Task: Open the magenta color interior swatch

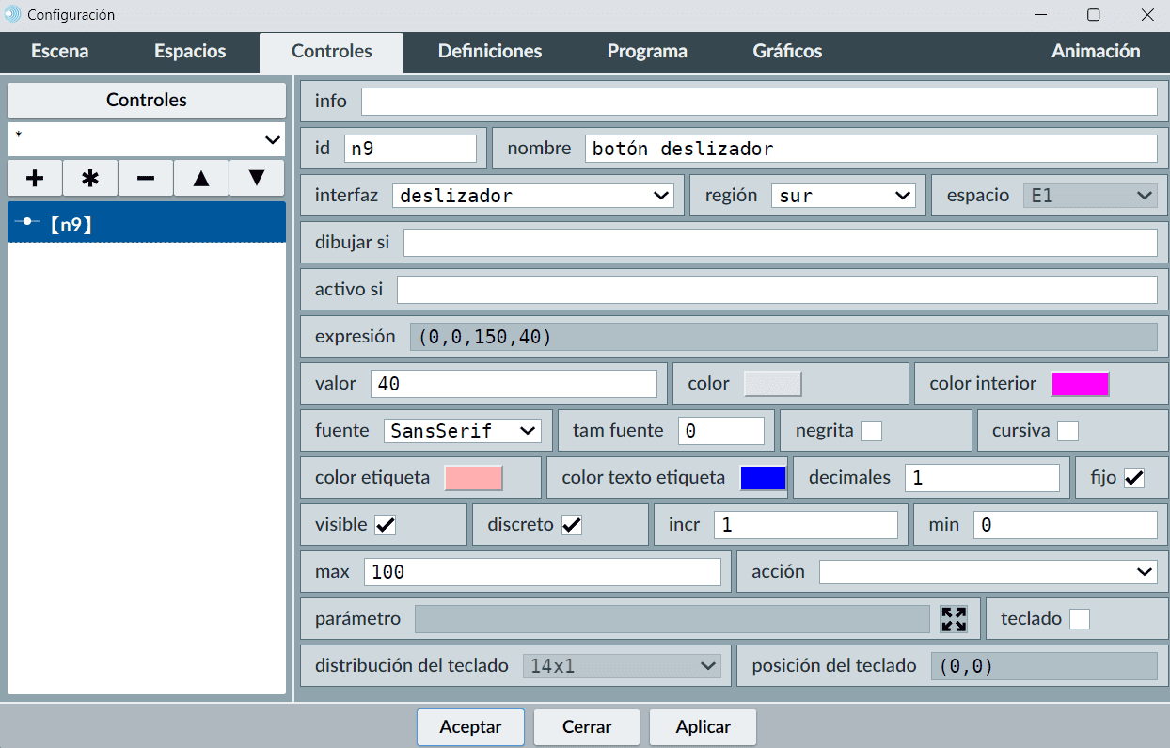Action: point(1080,384)
